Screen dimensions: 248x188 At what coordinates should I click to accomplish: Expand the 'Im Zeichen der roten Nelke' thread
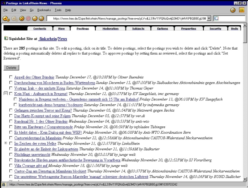5,143
